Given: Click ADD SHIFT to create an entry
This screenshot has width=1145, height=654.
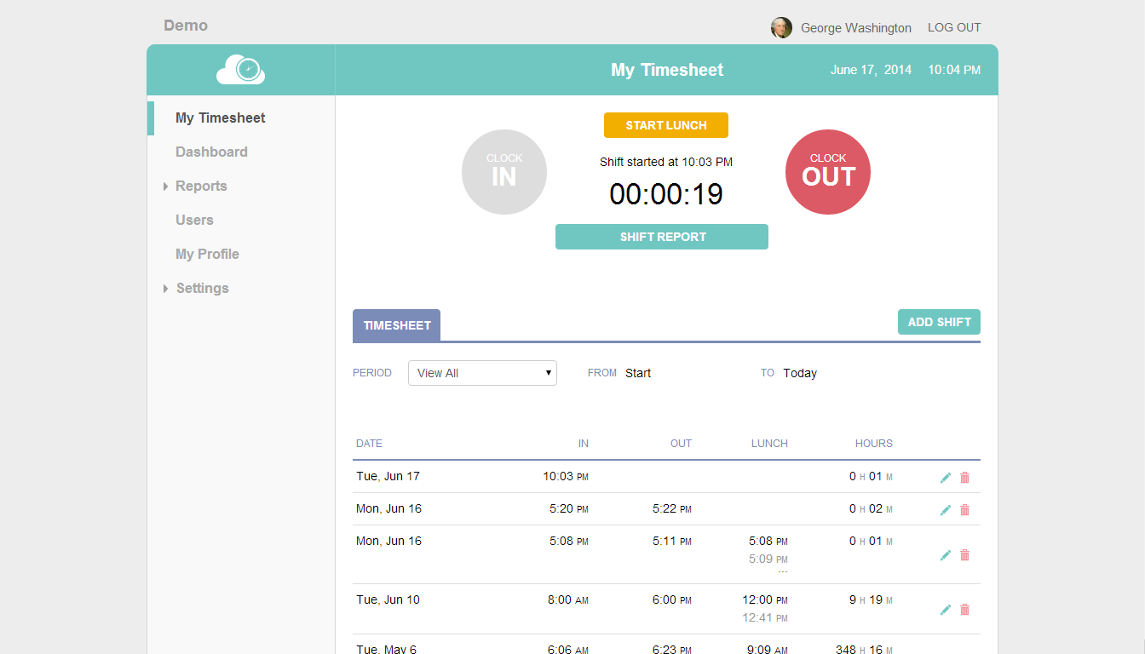Looking at the screenshot, I should point(939,322).
